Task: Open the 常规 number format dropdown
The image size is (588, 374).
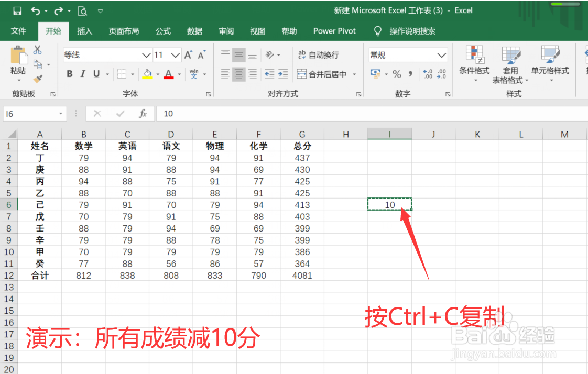Action: 441,55
